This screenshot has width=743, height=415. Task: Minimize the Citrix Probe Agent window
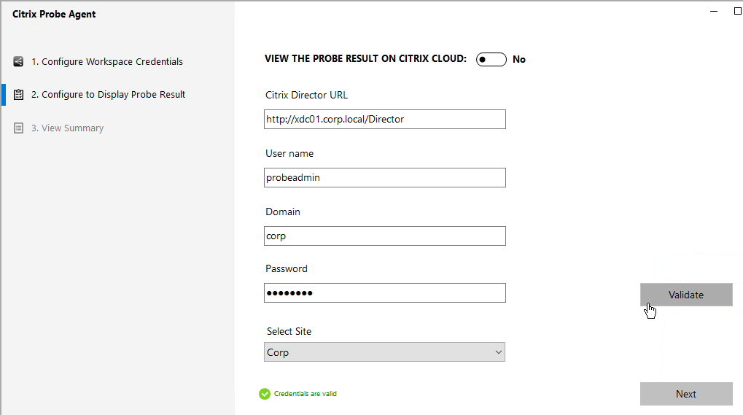(x=714, y=12)
